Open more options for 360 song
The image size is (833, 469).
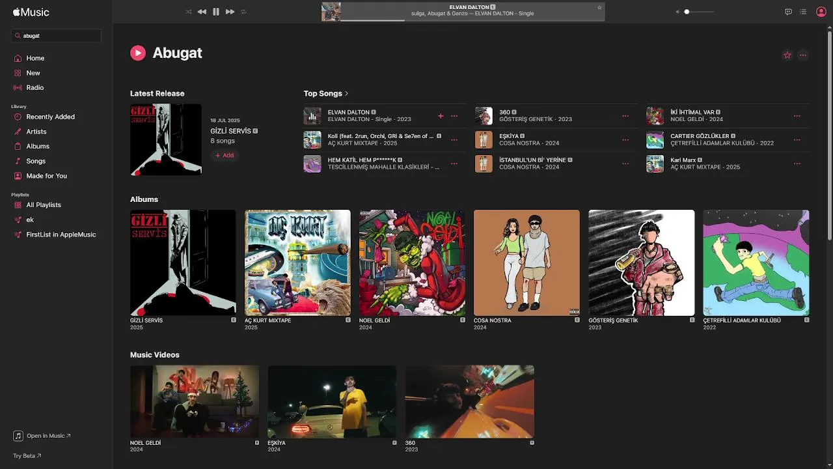(625, 116)
